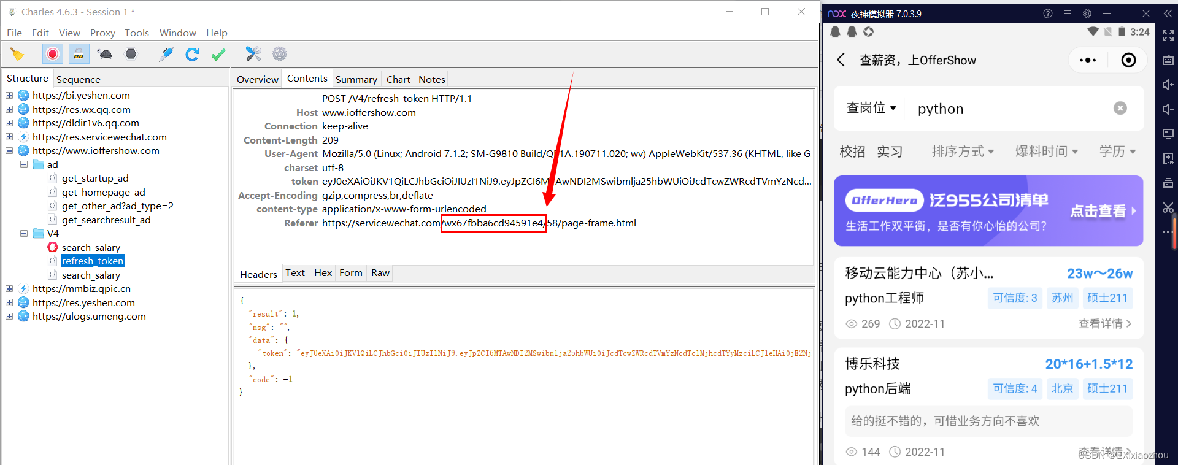The width and height of the screenshot is (1178, 465).
Task: Select the refresh_token request
Action: 93,261
